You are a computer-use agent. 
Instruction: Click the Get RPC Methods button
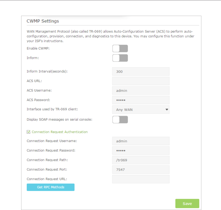click(51, 187)
